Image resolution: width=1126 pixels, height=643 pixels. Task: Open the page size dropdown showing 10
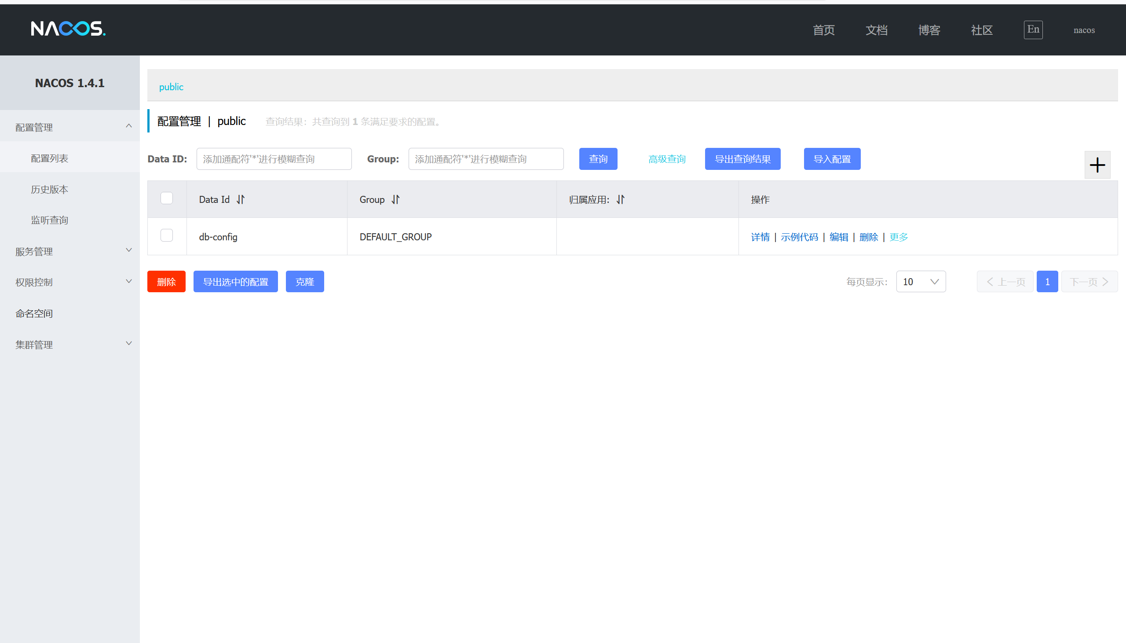click(921, 282)
